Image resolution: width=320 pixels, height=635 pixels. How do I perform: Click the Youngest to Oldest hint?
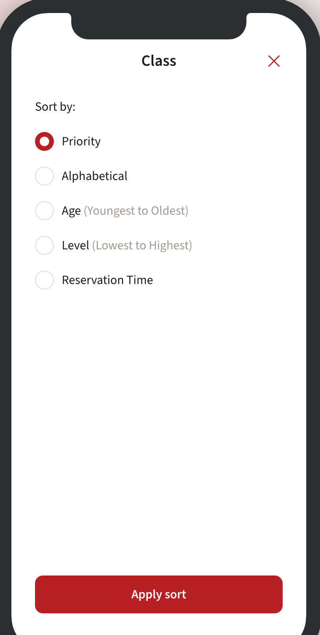tap(136, 211)
